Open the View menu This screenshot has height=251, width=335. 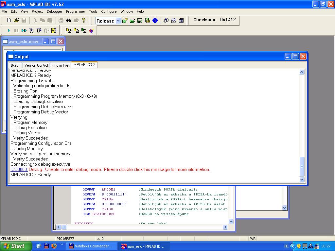pos(24,11)
